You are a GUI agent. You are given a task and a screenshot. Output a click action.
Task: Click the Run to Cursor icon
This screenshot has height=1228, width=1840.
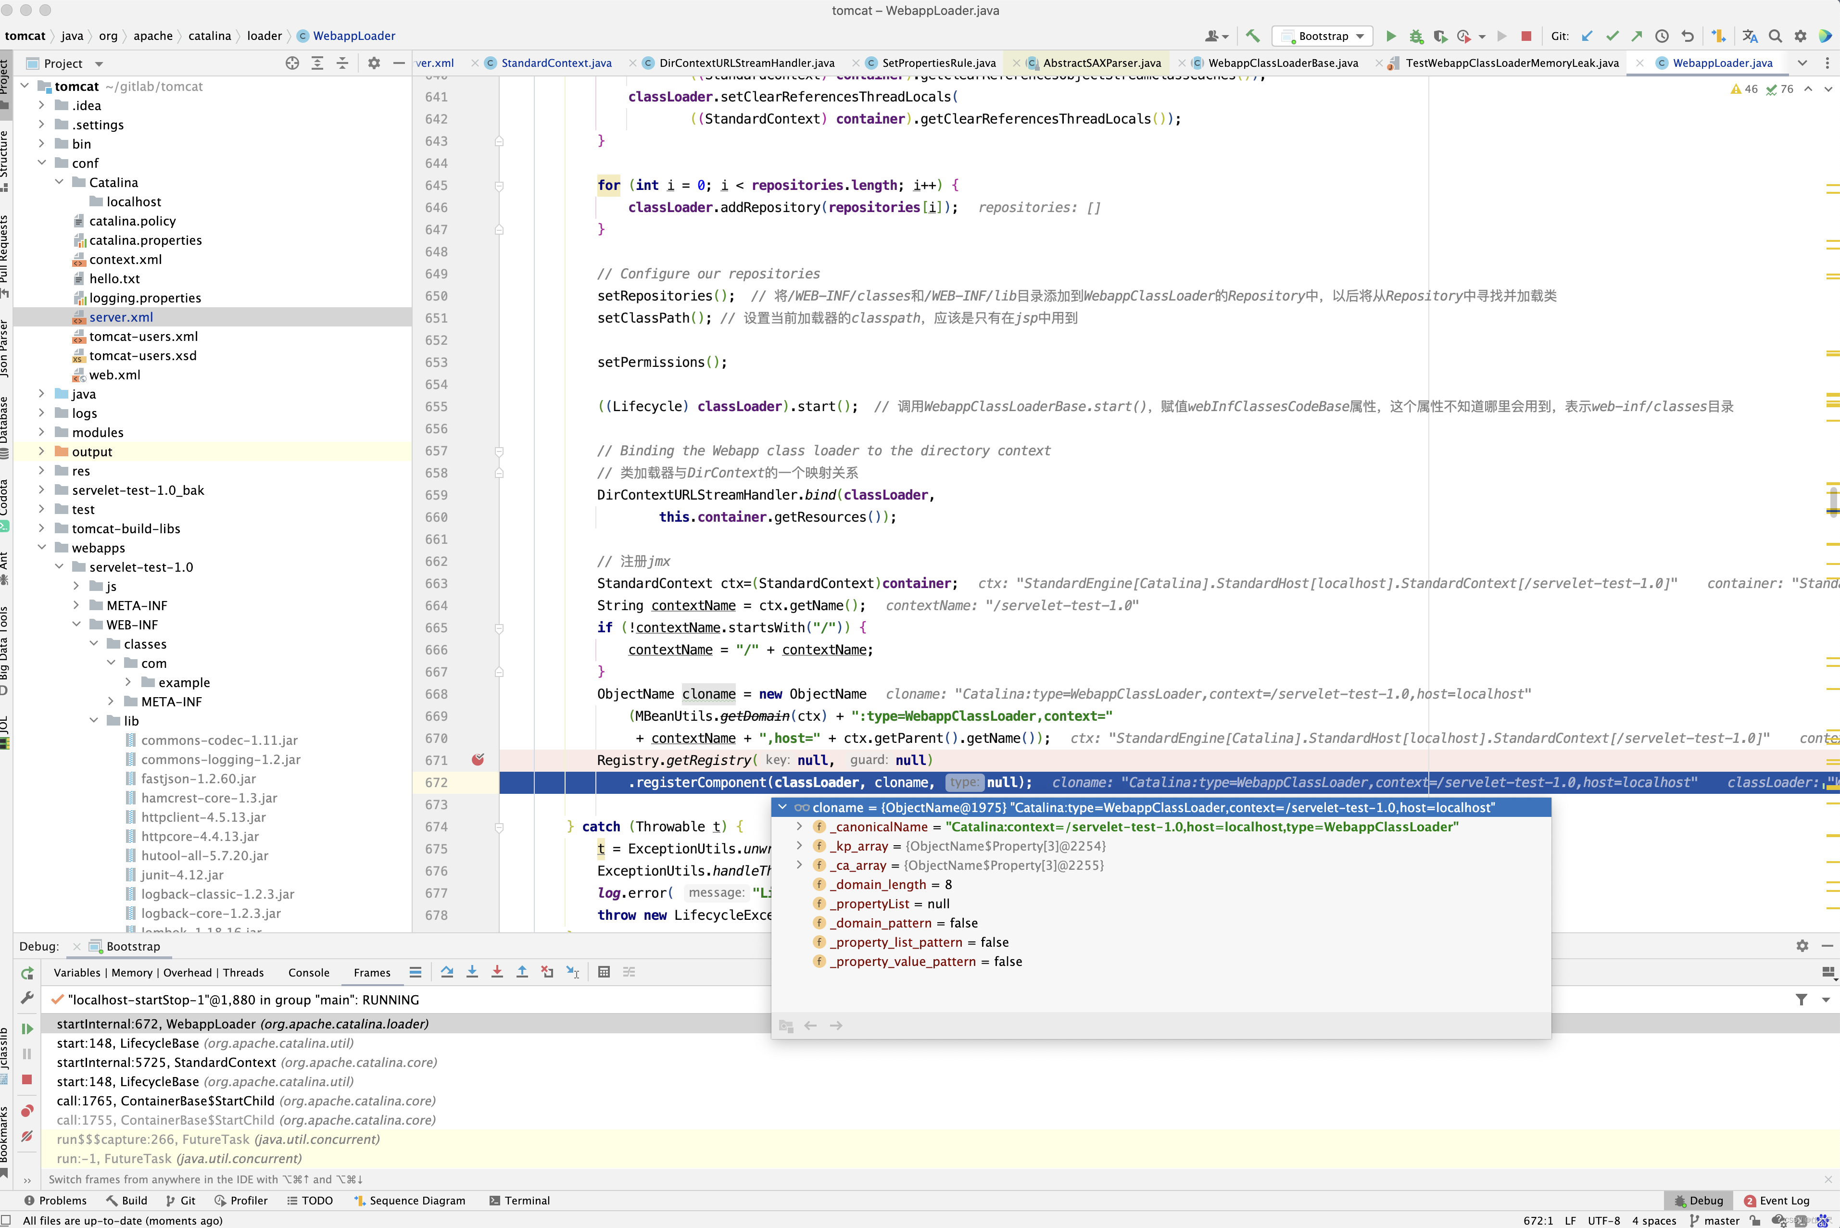(573, 972)
